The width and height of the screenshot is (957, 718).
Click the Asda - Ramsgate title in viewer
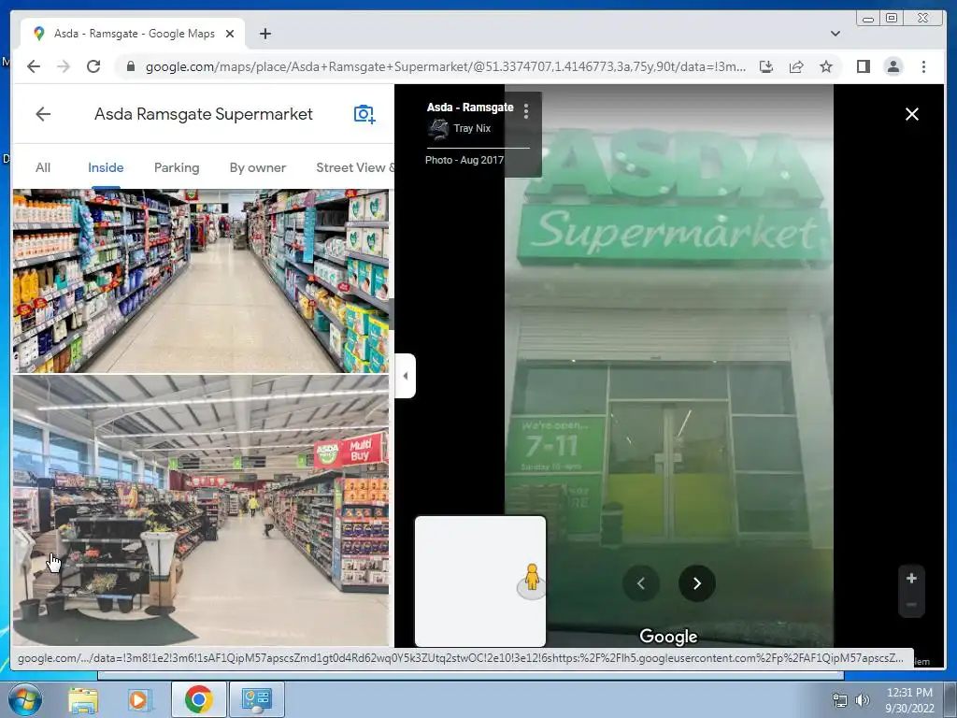click(x=470, y=108)
